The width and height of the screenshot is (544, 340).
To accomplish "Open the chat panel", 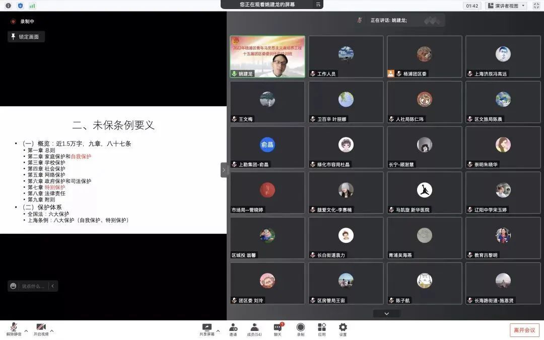I will click(x=278, y=329).
